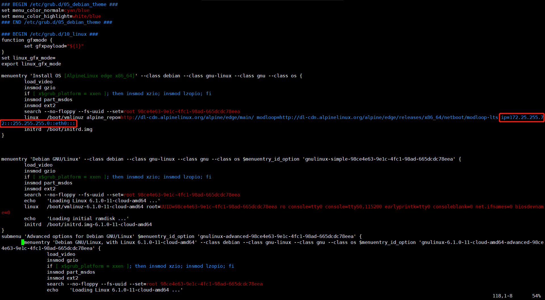Image resolution: width=545 pixels, height=300 pixels.
Task: Click the BEGIN 10_linux comment line
Action: point(50,34)
